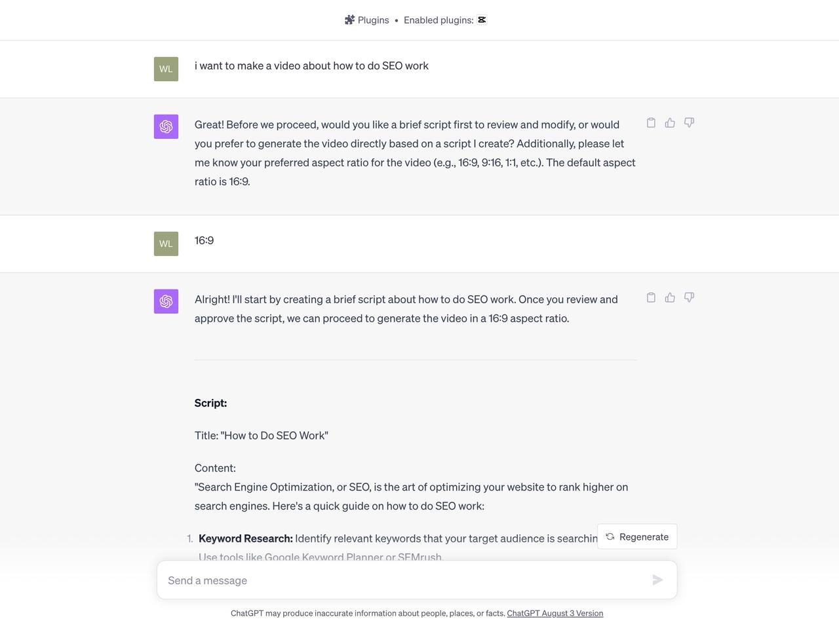Copy the SEO script response
839x634 pixels.
(651, 297)
